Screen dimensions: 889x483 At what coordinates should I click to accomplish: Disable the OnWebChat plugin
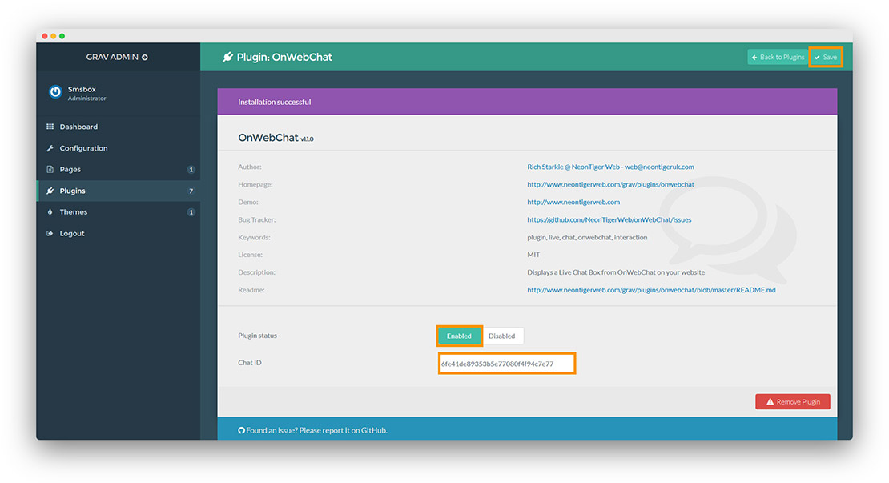click(x=502, y=336)
